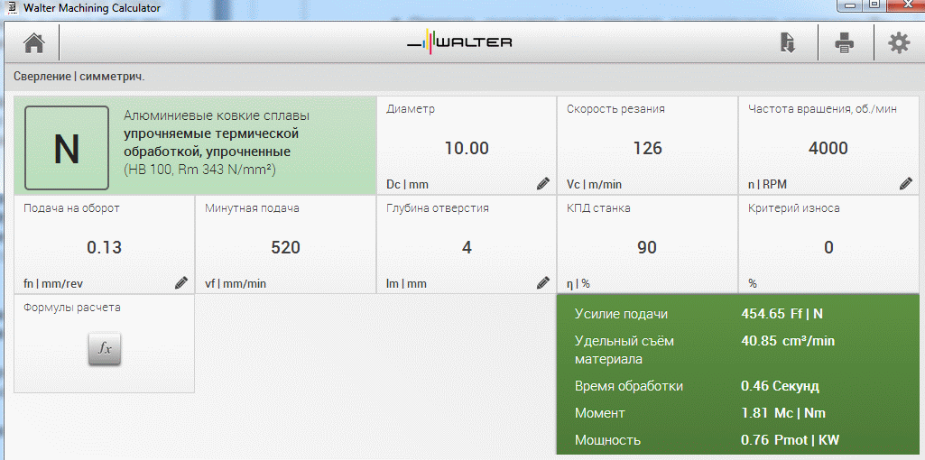Print the calculation via printer icon
The image size is (925, 460).
point(845,43)
